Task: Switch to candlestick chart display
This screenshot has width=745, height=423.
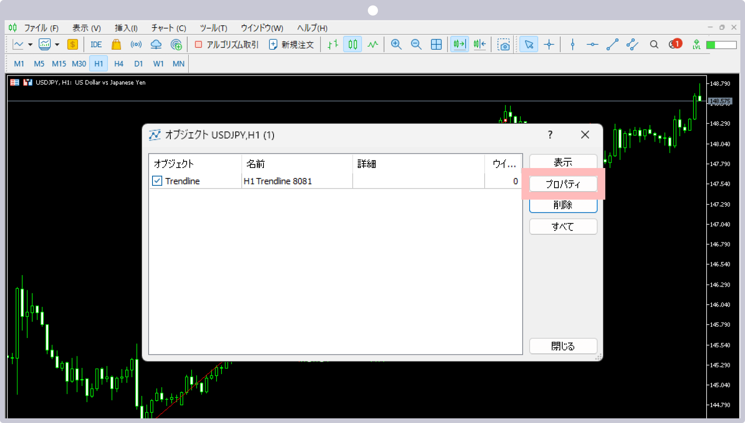Action: coord(353,45)
